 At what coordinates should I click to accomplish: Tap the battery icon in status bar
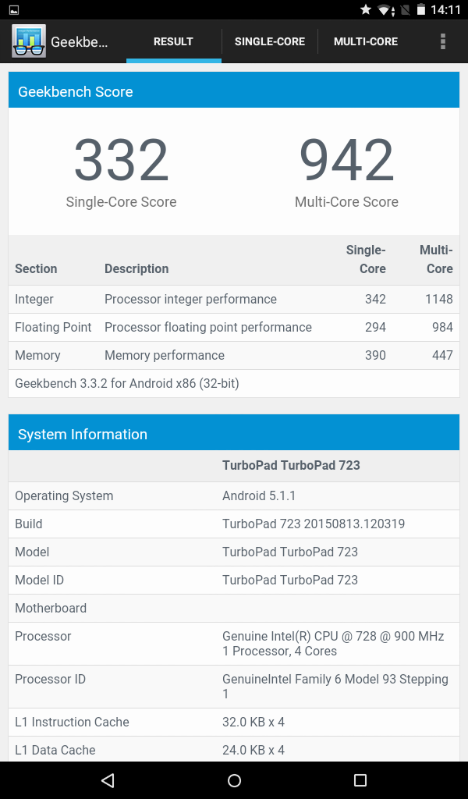pos(421,10)
